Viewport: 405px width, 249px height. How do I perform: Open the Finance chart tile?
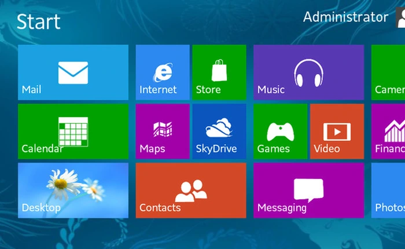(388, 131)
